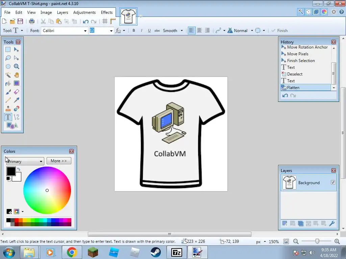Open the Primary color selector dropdown
The width and height of the screenshot is (346, 259).
point(25,162)
